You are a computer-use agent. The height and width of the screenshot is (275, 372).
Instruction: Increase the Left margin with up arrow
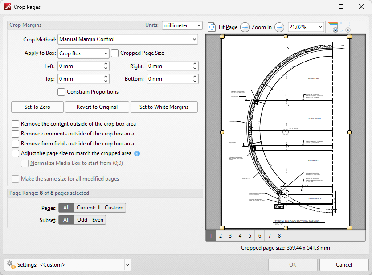(x=106, y=64)
